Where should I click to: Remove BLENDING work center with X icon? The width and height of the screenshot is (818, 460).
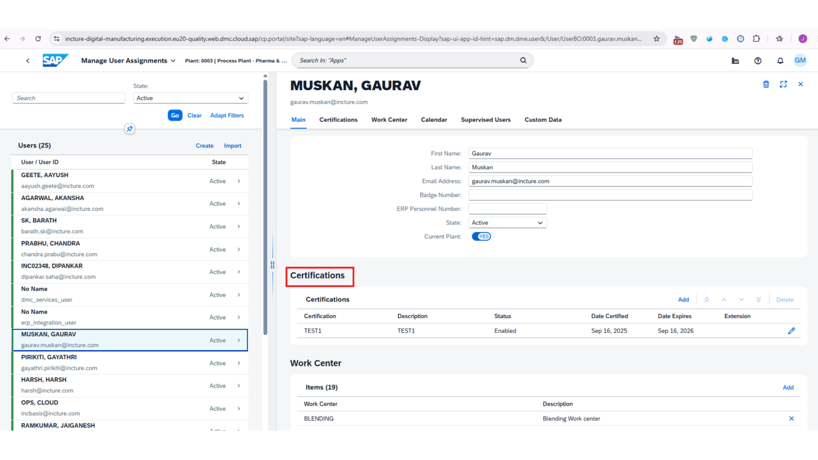point(791,418)
